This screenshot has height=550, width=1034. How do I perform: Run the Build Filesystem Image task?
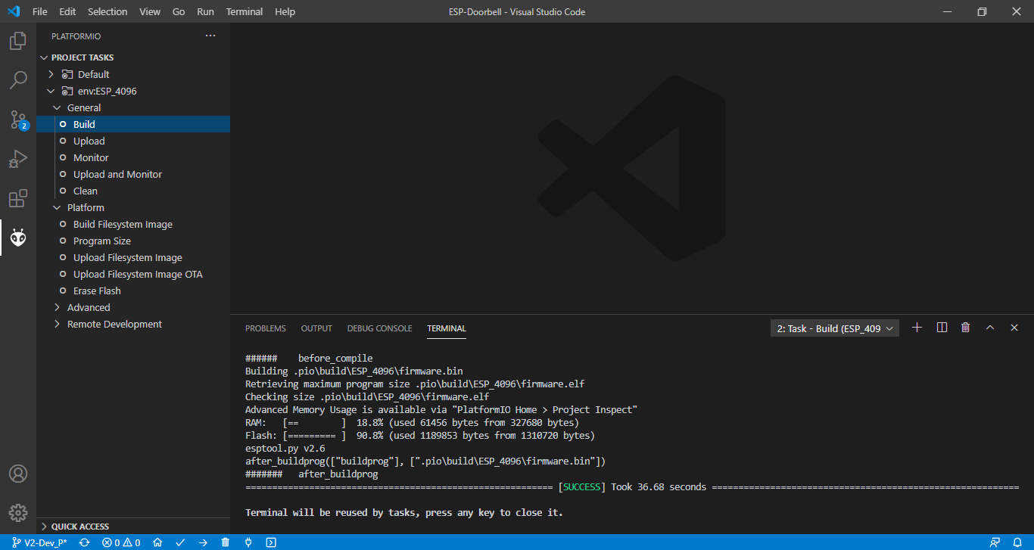[133, 224]
